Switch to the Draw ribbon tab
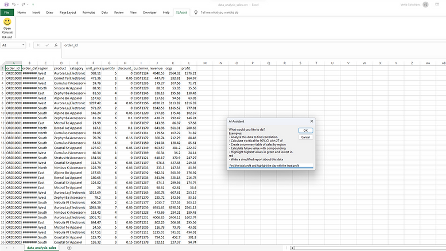The height and width of the screenshot is (251, 446). point(50,13)
